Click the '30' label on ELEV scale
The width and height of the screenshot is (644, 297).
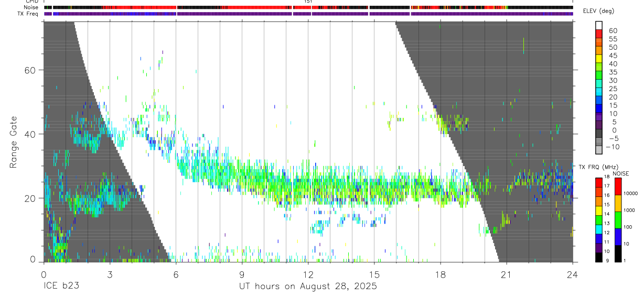coord(613,80)
